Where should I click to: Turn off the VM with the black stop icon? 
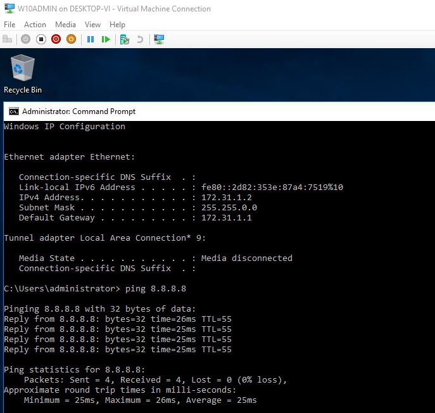tap(41, 39)
